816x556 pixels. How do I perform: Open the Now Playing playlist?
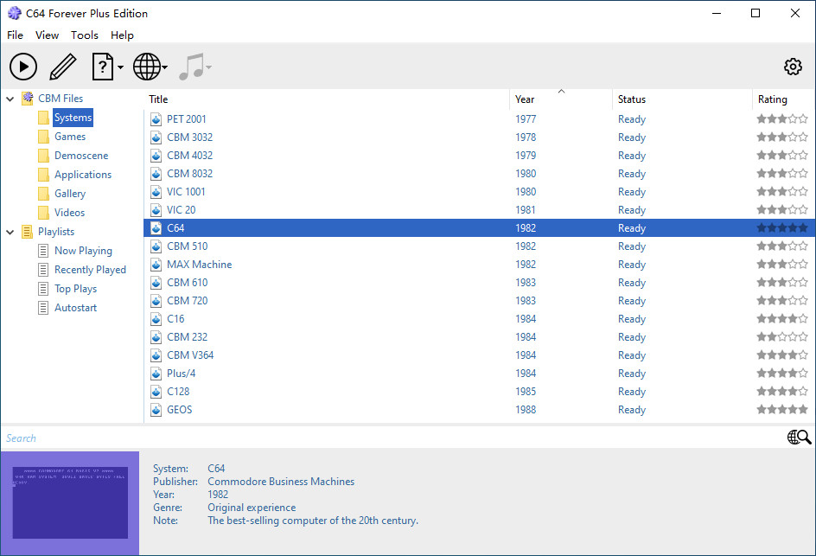point(83,251)
